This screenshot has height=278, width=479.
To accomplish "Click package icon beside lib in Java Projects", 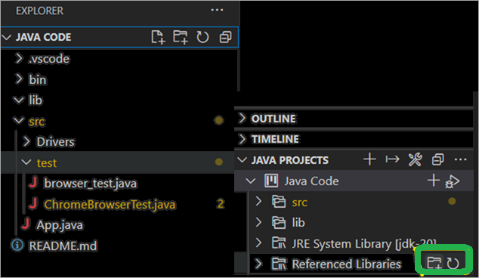I will tap(279, 222).
